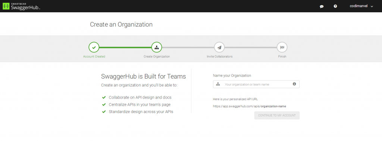Click the Continue To My Account button
Screen dimensions: 382x141
(x=277, y=115)
